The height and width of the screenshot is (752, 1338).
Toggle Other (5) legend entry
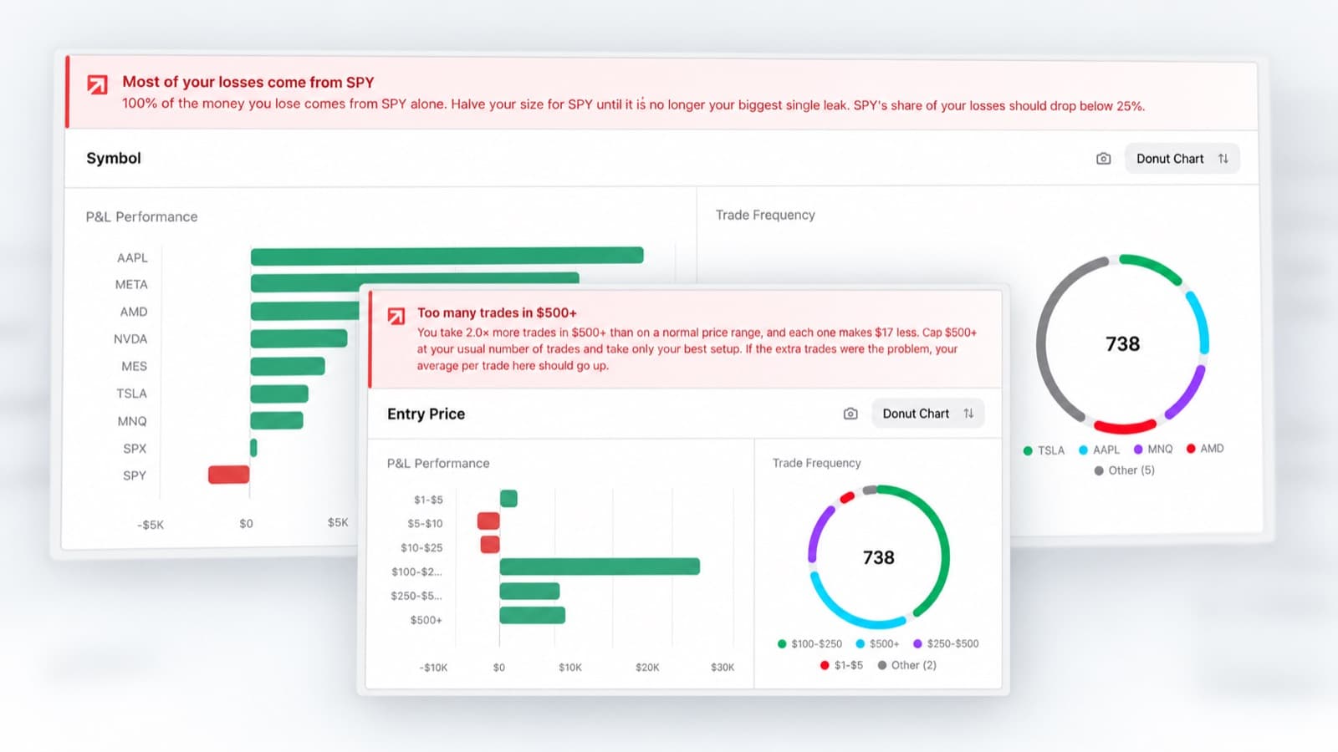(x=1124, y=470)
